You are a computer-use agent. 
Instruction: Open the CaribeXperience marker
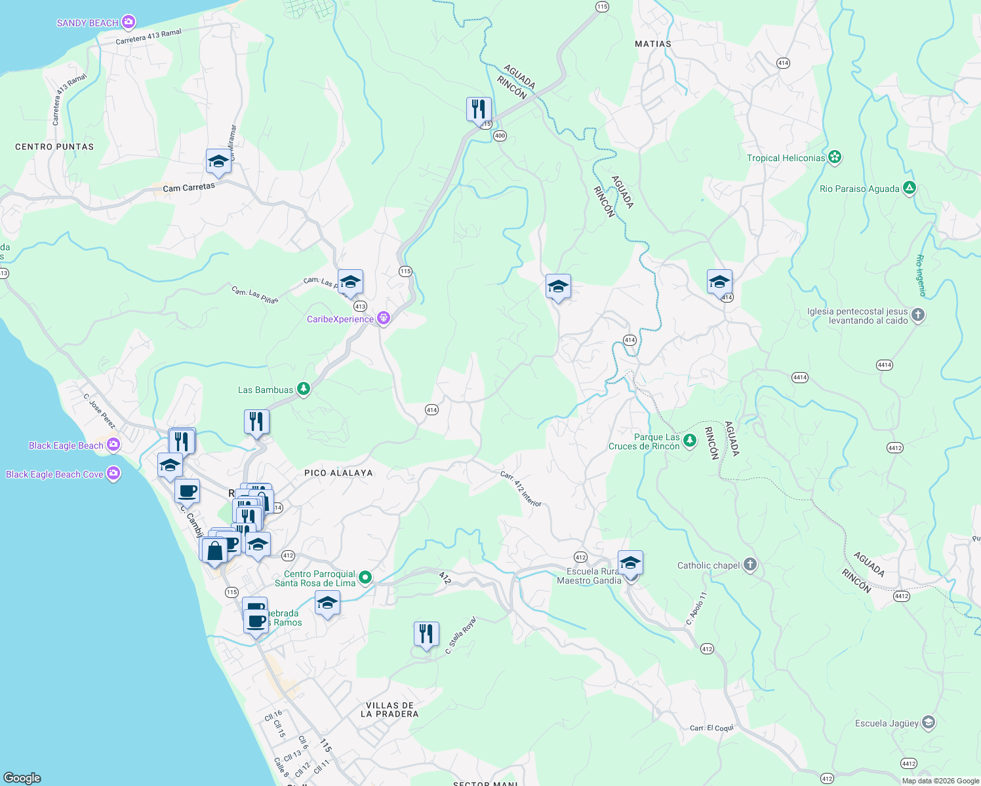384,318
